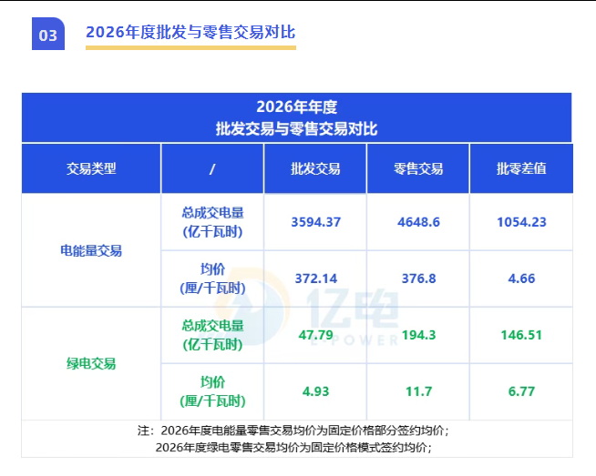
Task: Click the table banner 批发交易与零售交易对比
Action: tap(296, 128)
